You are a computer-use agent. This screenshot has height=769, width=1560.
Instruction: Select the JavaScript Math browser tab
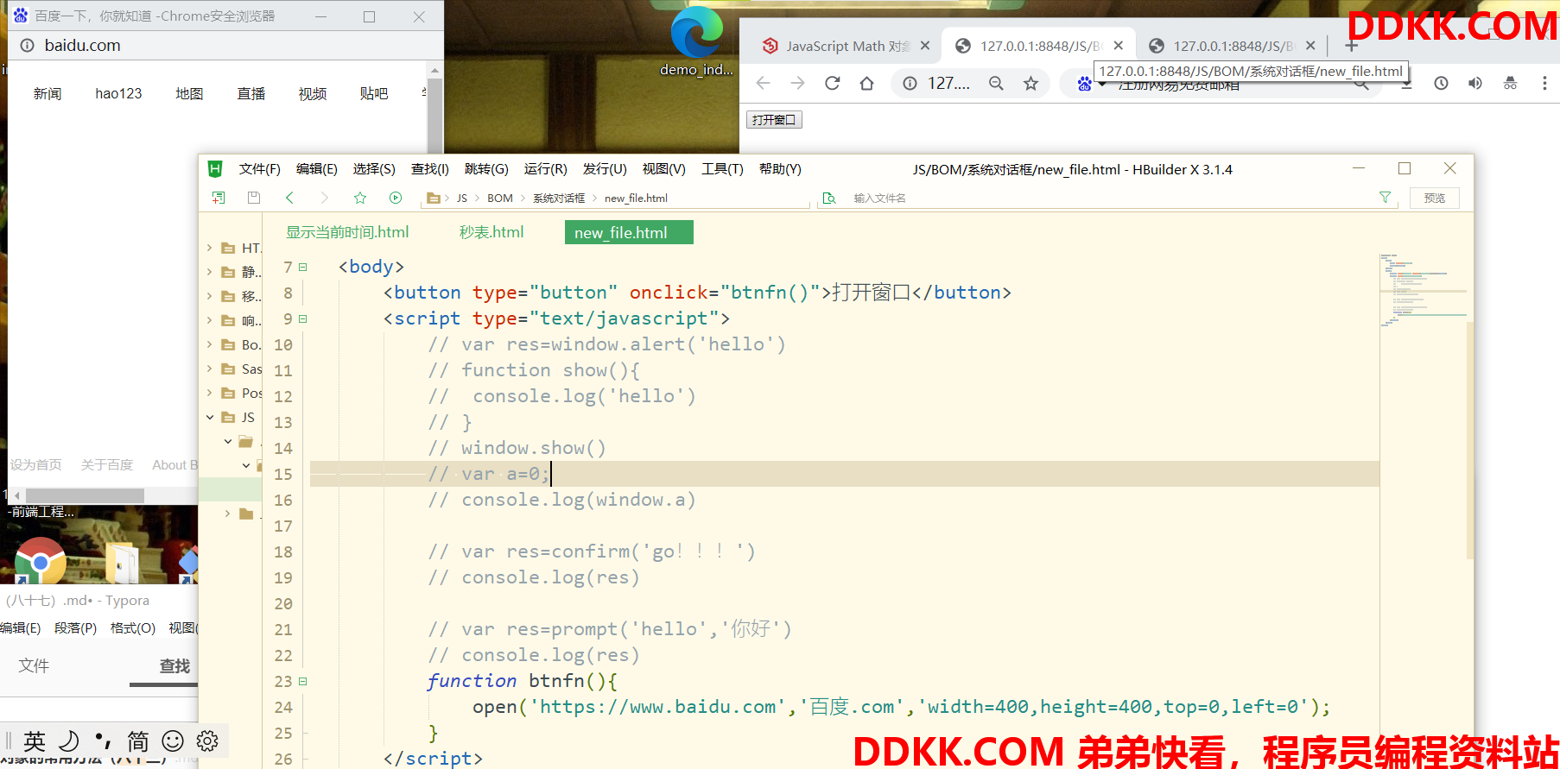tap(838, 46)
